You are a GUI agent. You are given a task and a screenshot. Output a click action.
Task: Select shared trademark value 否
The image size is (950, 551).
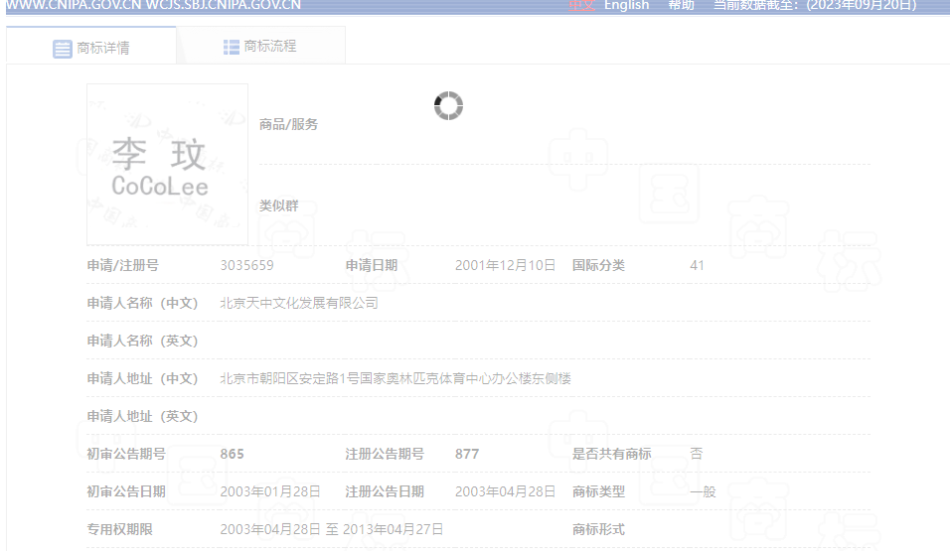tap(697, 454)
